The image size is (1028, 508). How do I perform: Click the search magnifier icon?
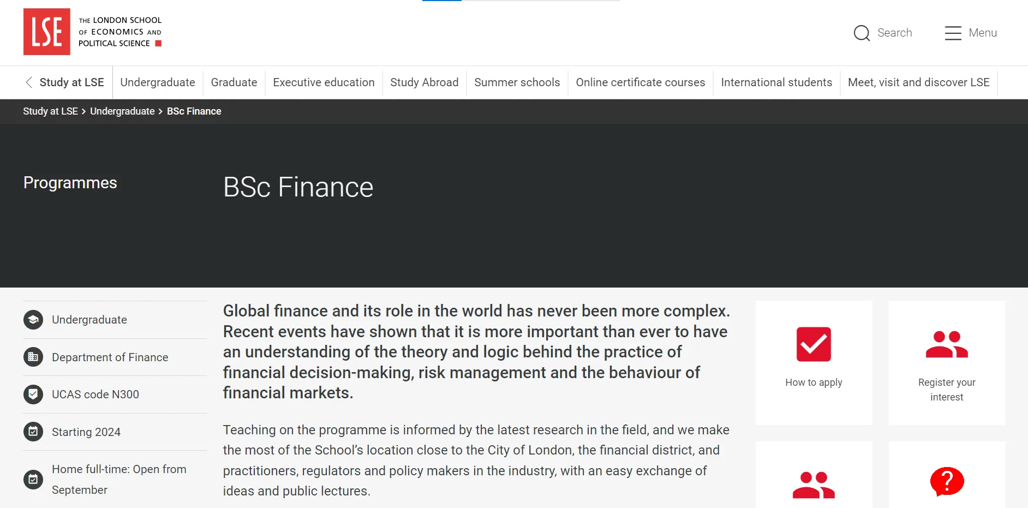point(862,33)
